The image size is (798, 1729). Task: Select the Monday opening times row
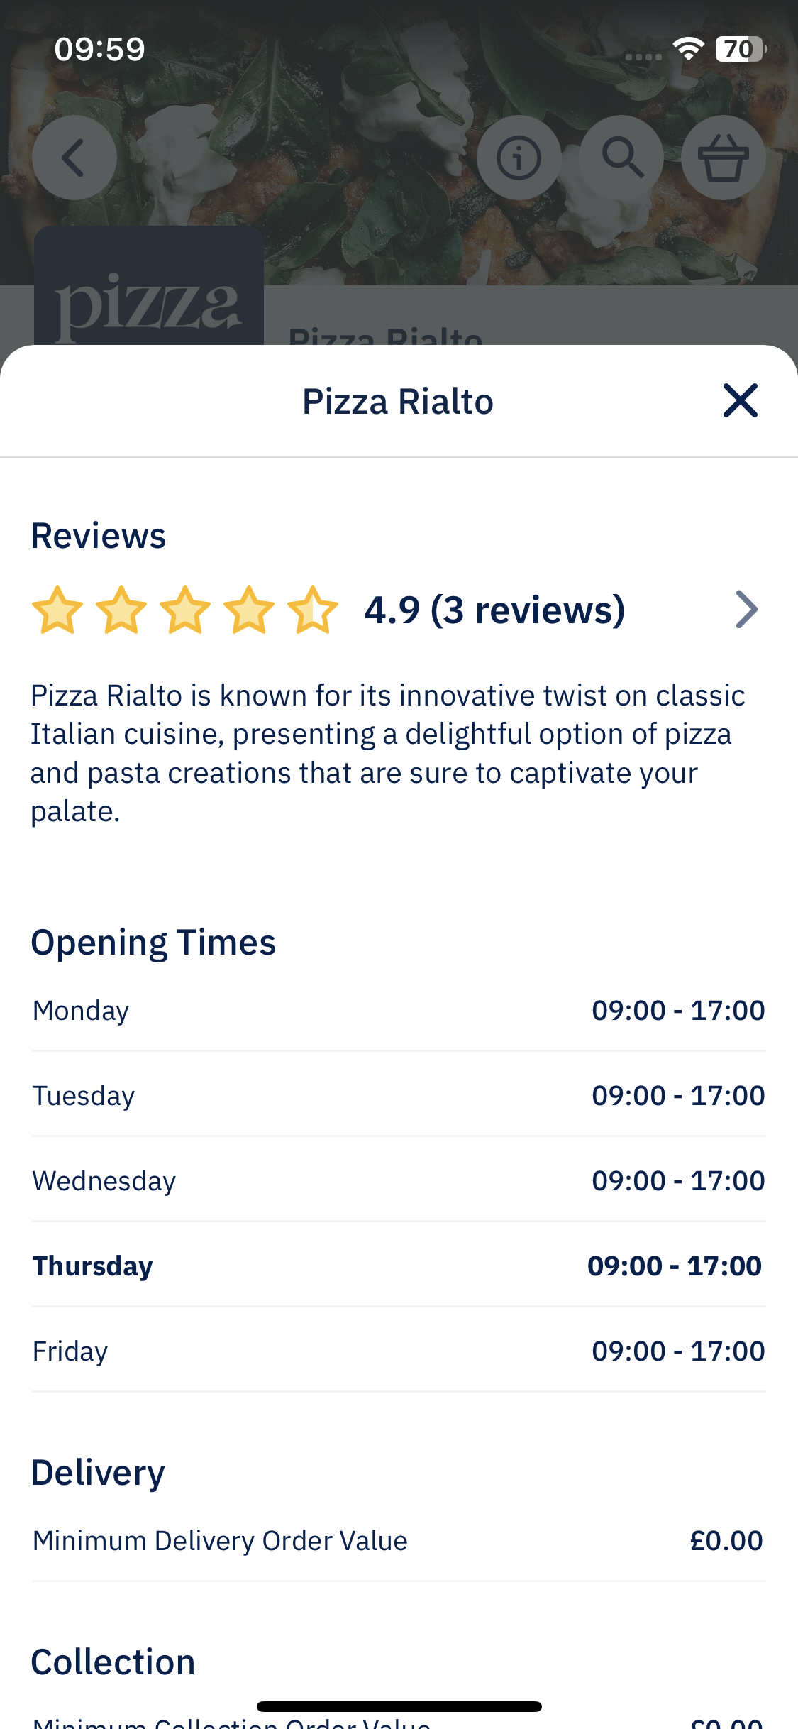(x=399, y=1010)
